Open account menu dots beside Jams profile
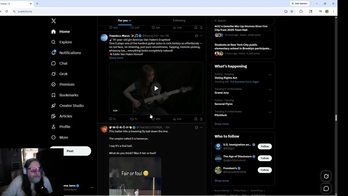The image size is (348, 196). [x=92, y=188]
